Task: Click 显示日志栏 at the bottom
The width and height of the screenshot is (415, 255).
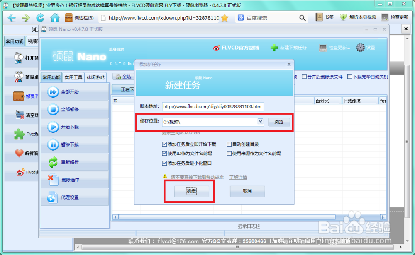Action: pyautogui.click(x=249, y=226)
